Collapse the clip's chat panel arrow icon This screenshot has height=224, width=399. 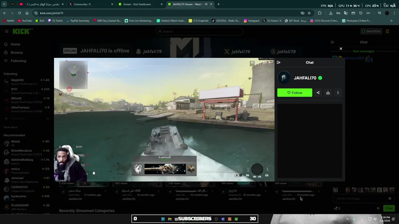coord(278,63)
